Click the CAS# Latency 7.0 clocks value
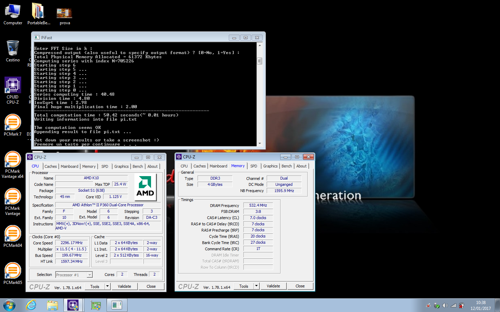The image size is (500, 312). (258, 218)
